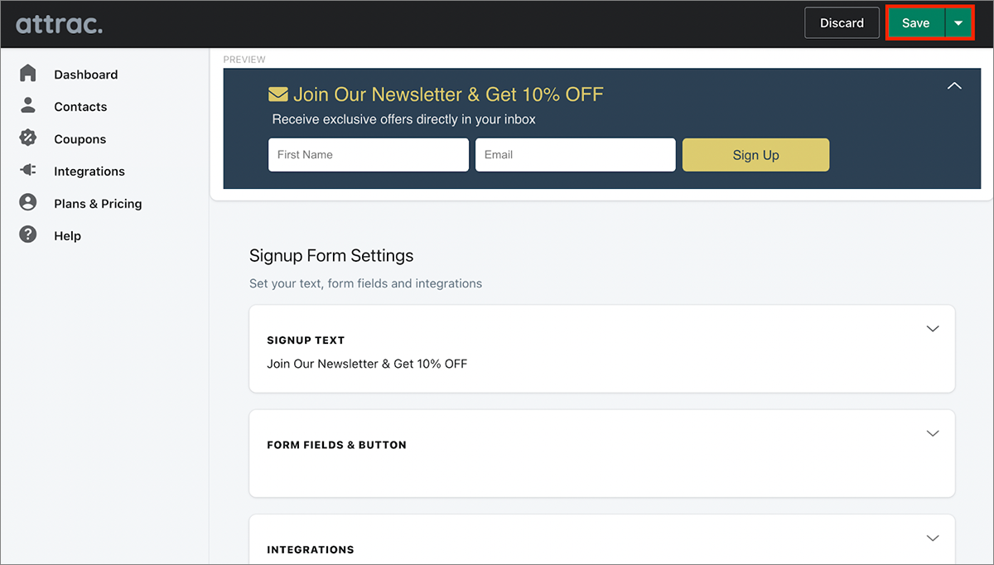This screenshot has height=565, width=994.
Task: Click the Save button
Action: 915,22
